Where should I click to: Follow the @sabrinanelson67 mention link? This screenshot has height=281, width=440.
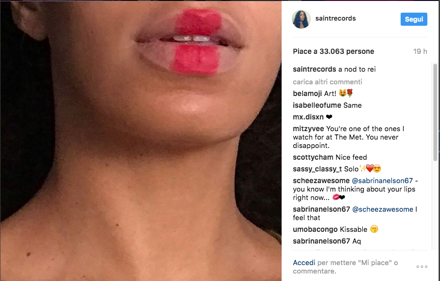coord(382,181)
